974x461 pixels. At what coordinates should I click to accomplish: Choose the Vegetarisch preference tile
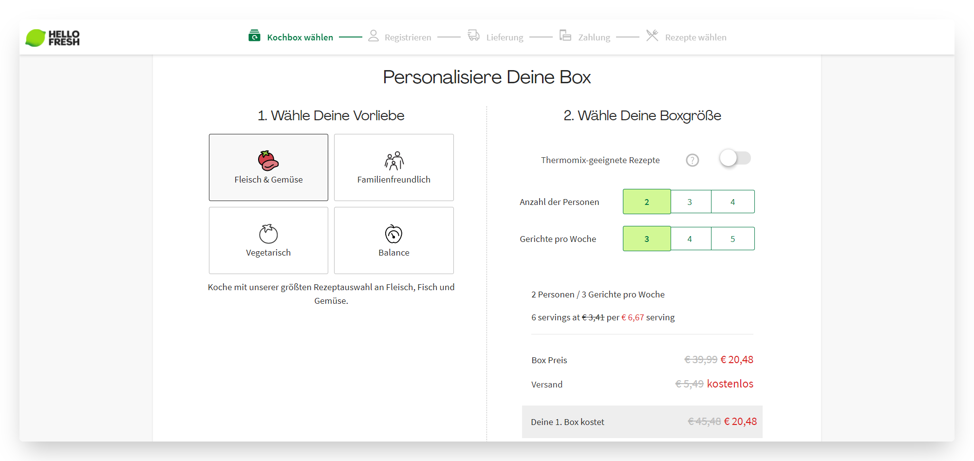268,240
